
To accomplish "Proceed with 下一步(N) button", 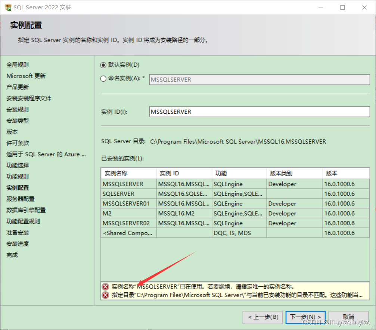I will point(305,317).
